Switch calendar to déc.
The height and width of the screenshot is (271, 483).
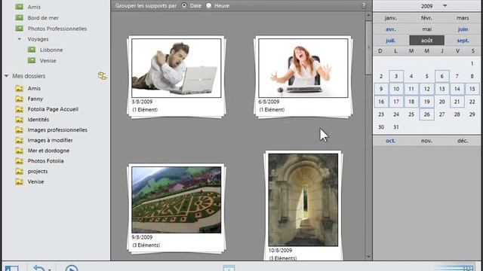click(x=463, y=141)
